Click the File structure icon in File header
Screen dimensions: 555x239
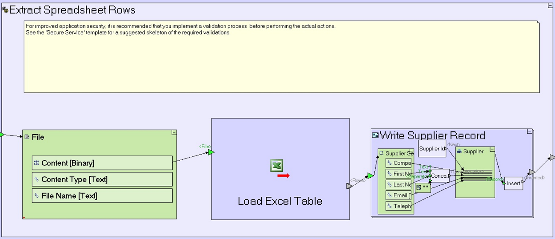click(x=27, y=137)
